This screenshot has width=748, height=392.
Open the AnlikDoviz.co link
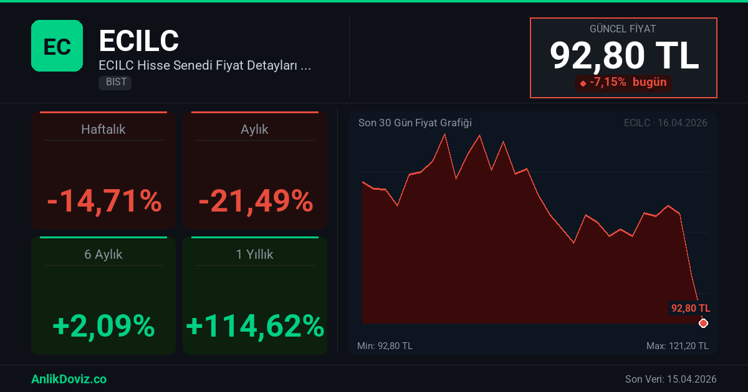[x=69, y=379]
